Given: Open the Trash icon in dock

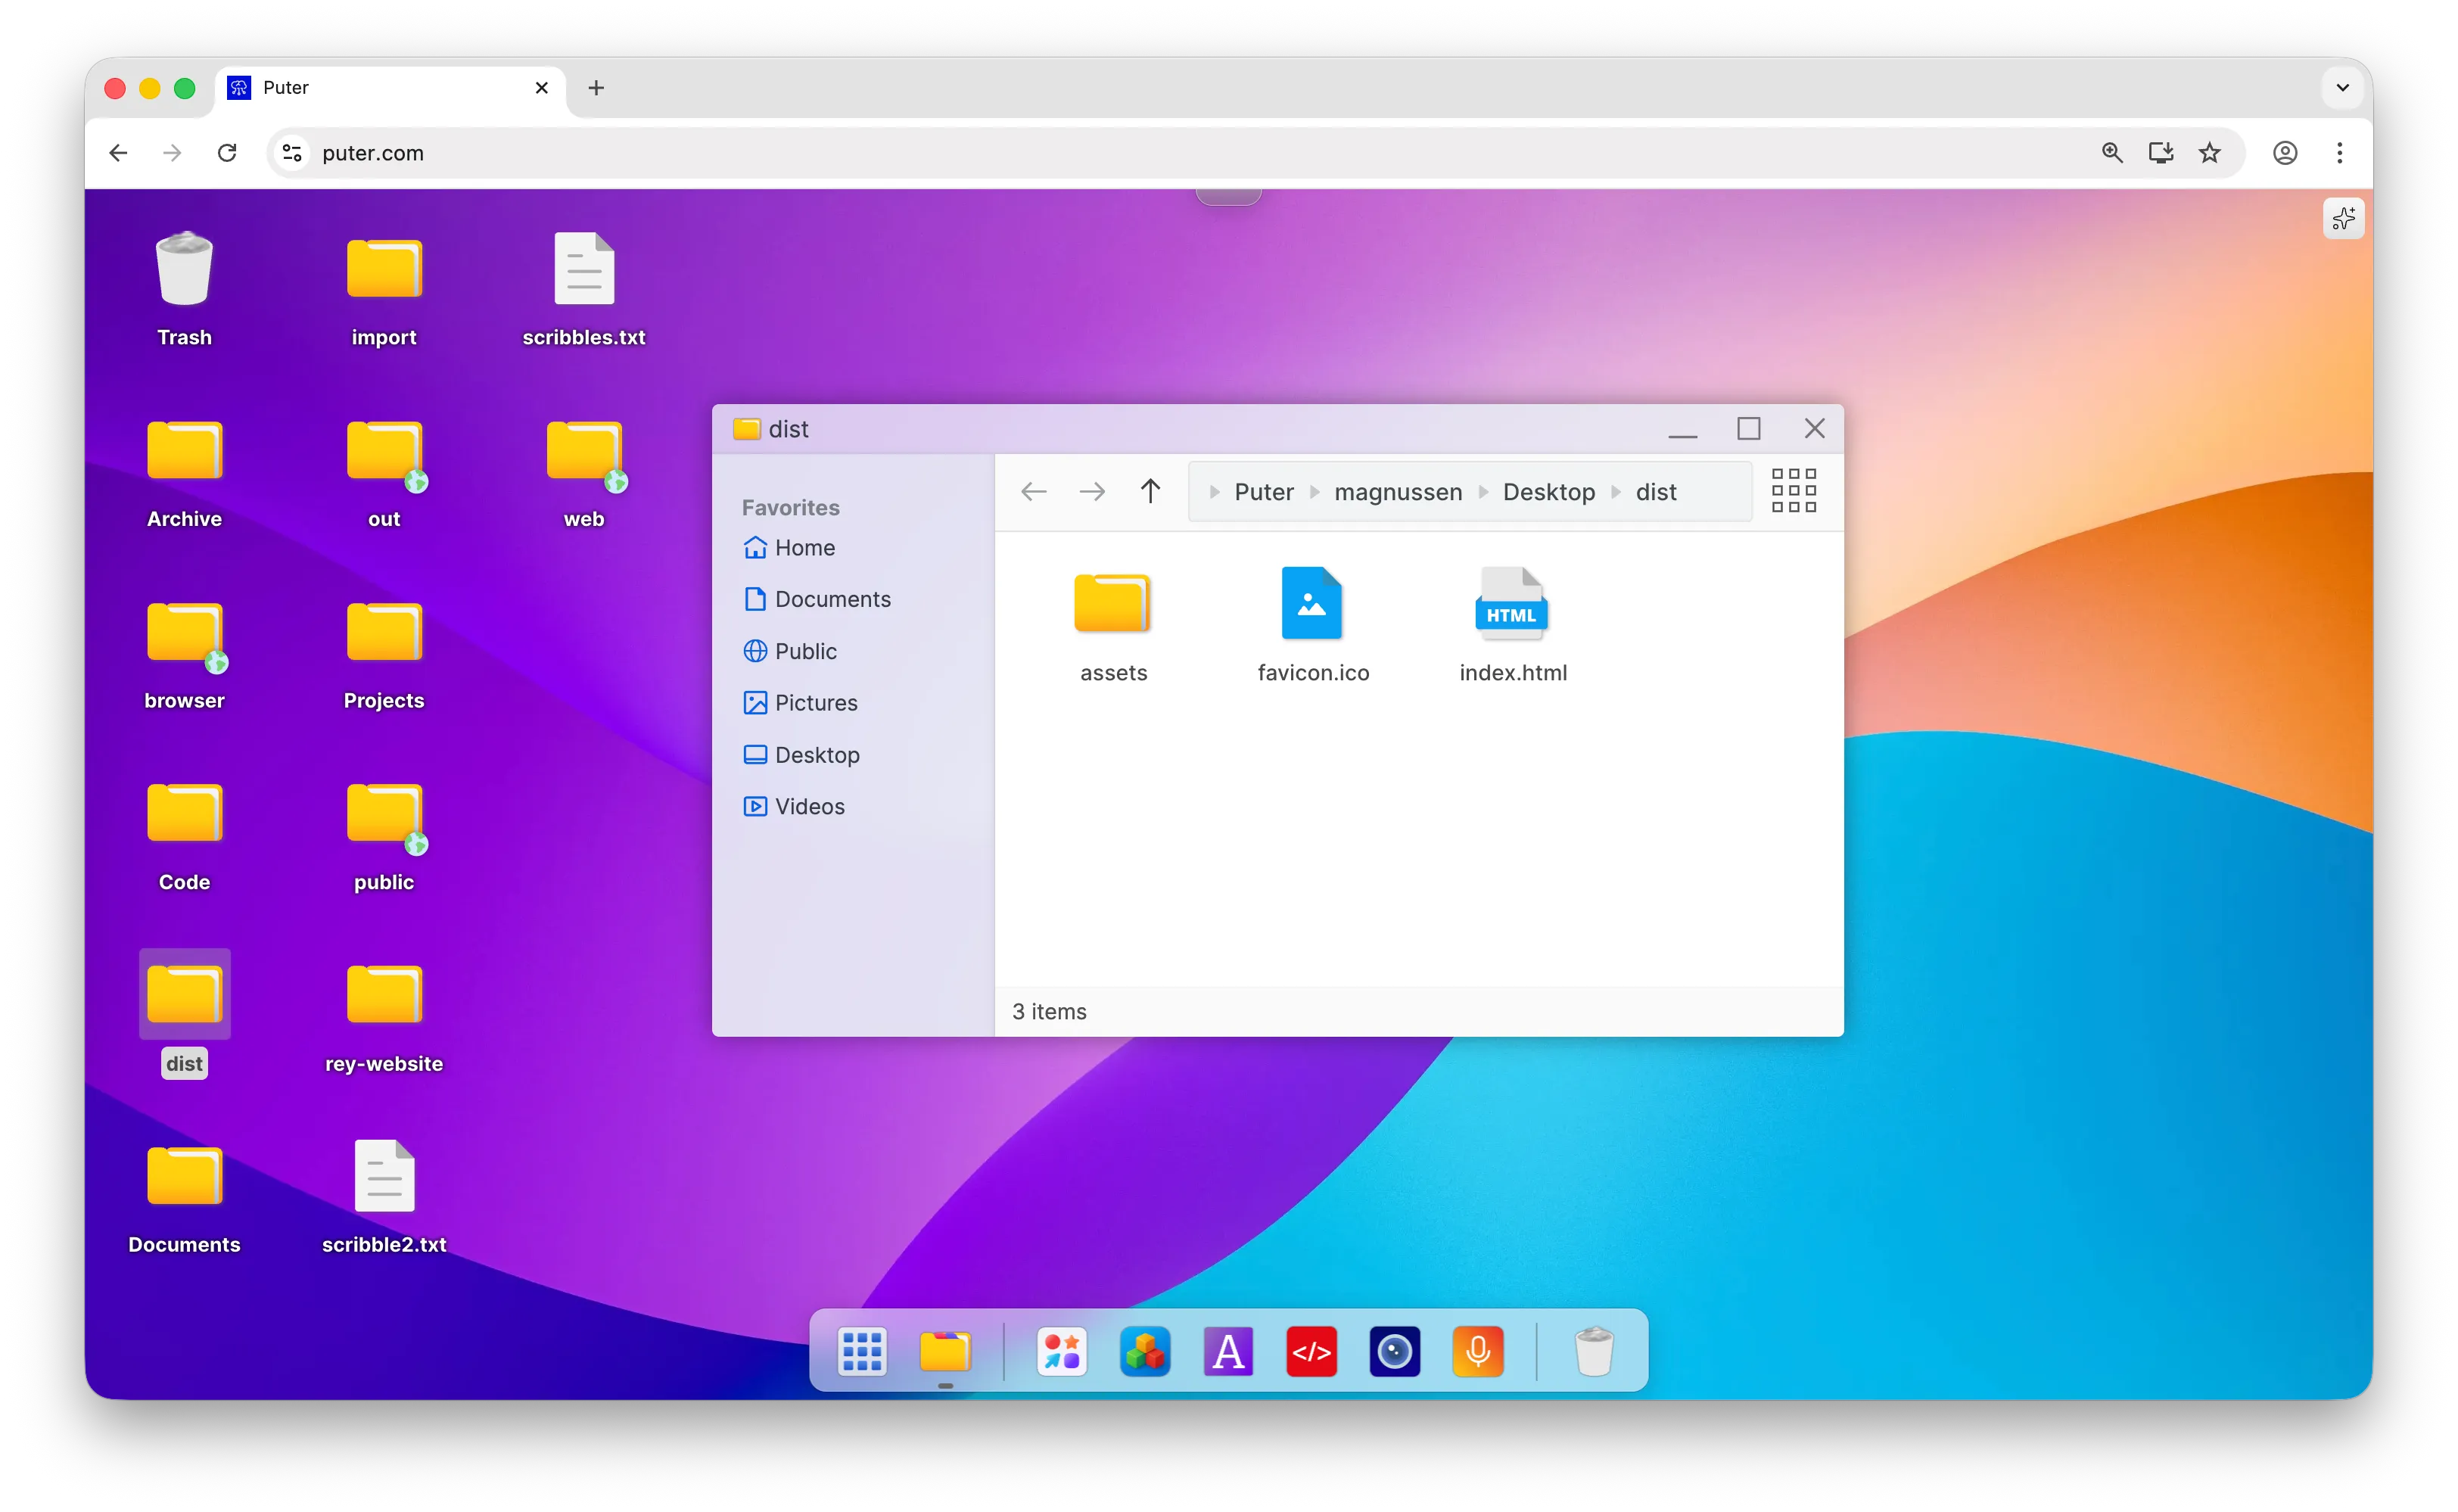Looking at the screenshot, I should coord(1594,1352).
